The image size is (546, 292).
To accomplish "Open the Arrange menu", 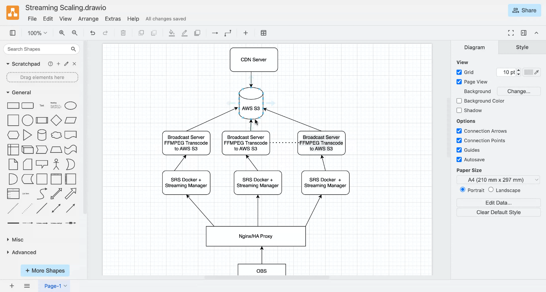I will (88, 19).
